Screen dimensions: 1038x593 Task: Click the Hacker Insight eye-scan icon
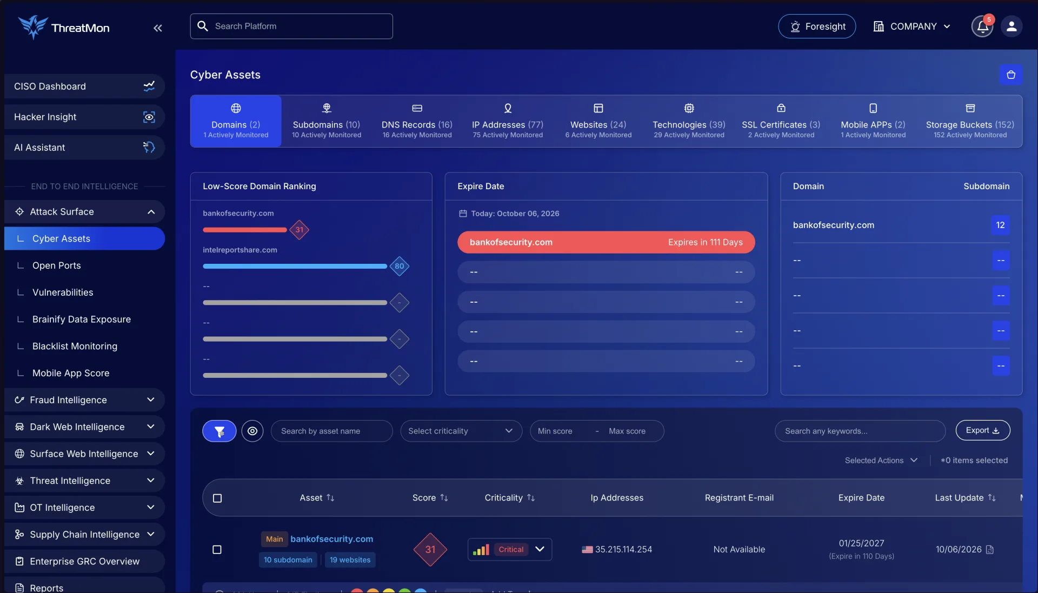click(149, 117)
